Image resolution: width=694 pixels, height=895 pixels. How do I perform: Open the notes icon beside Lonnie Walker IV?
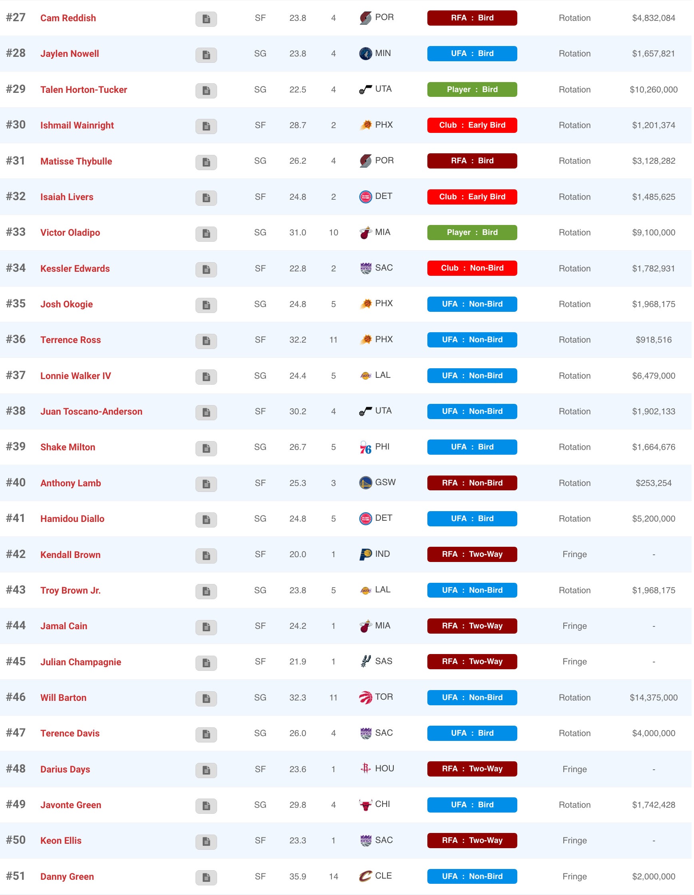[206, 377]
